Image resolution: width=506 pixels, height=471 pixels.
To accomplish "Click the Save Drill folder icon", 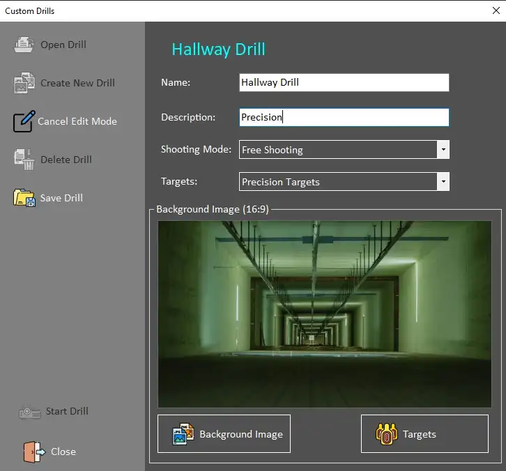I will [24, 198].
